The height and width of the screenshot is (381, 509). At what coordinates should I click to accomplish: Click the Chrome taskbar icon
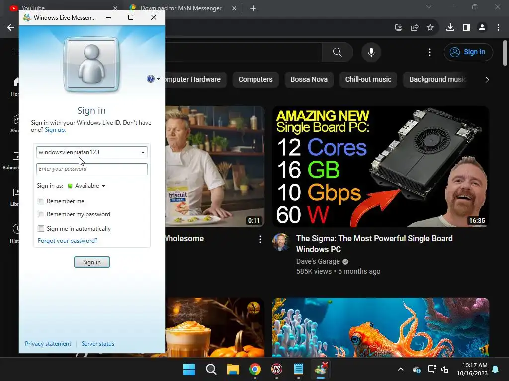tap(255, 369)
